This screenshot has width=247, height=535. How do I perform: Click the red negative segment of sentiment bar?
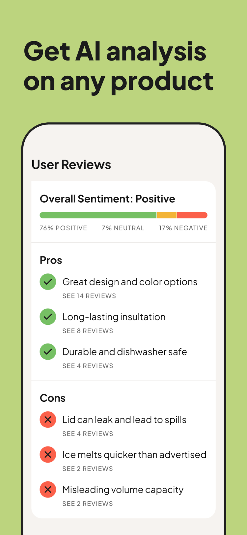(x=192, y=215)
